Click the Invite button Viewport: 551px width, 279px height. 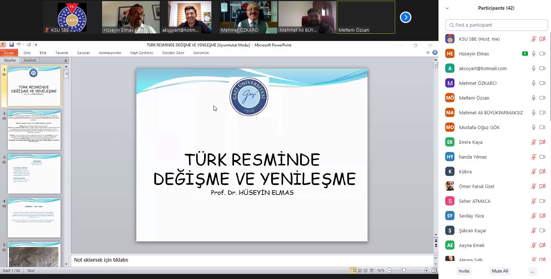coord(464,271)
